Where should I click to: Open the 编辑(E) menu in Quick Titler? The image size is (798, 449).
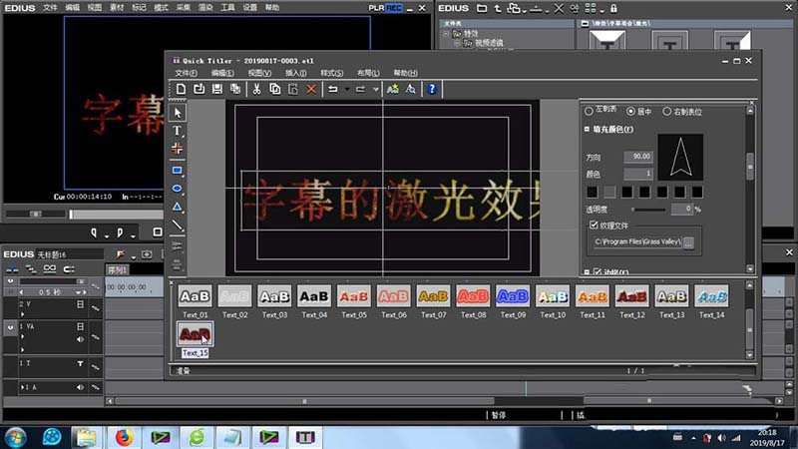coord(222,73)
